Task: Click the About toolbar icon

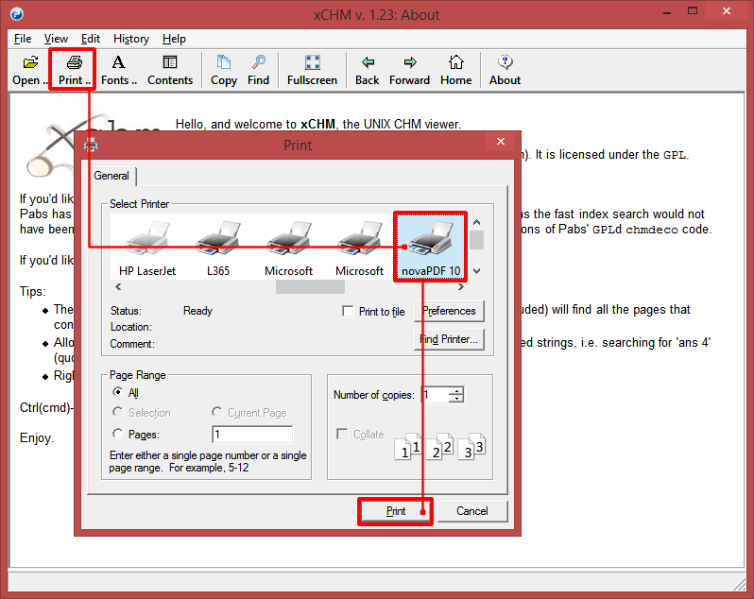Action: [x=505, y=70]
